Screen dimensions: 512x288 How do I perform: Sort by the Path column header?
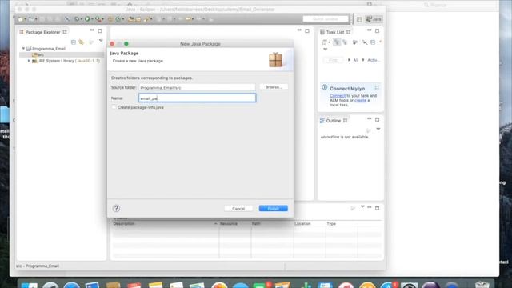pyautogui.click(x=272, y=224)
